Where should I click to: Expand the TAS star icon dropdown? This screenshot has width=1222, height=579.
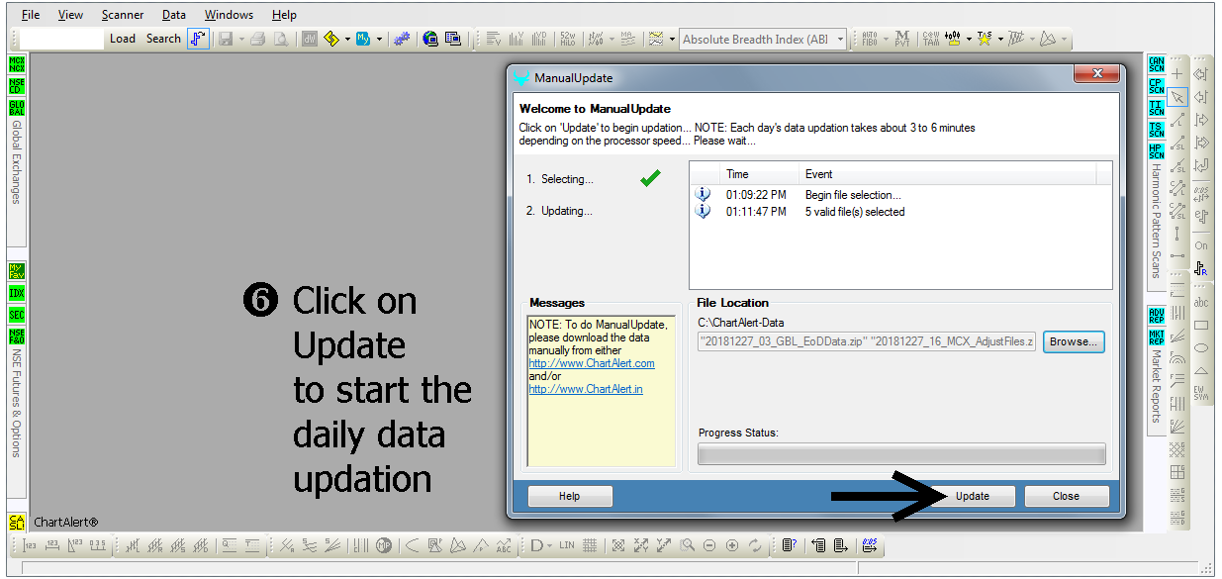point(1000,40)
